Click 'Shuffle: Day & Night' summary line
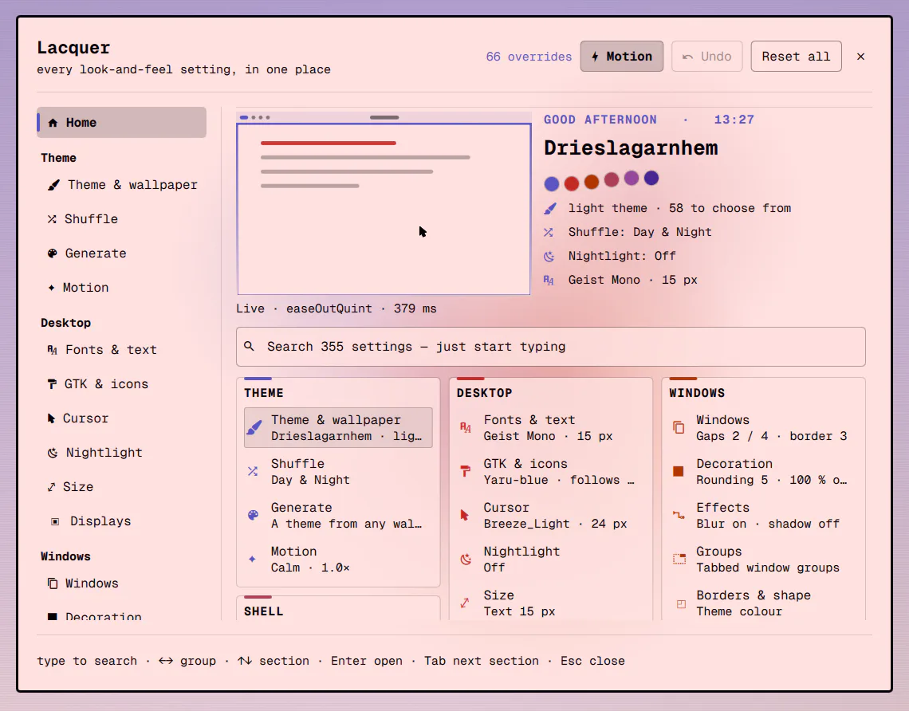This screenshot has height=711, width=909. pyautogui.click(x=639, y=232)
